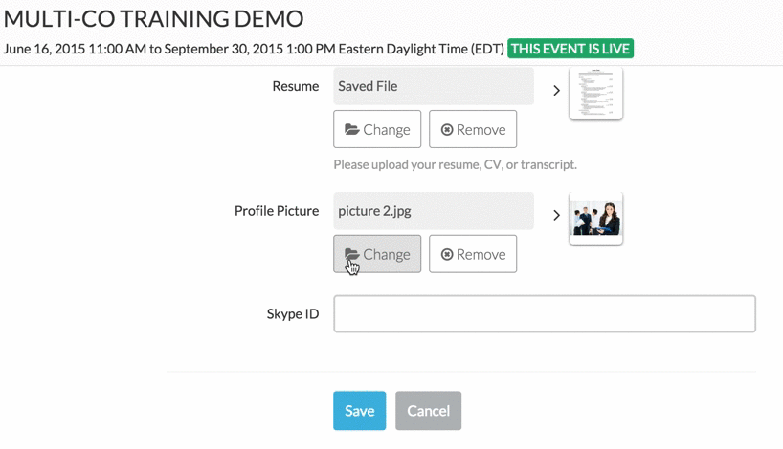783x449 pixels.
Task: Open the profile picture thumbnail preview
Action: pos(595,218)
